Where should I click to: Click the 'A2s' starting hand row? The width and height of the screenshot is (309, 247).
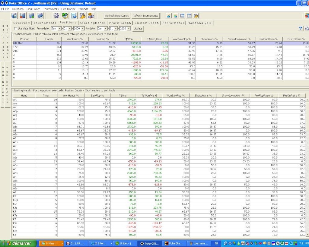click(159, 188)
